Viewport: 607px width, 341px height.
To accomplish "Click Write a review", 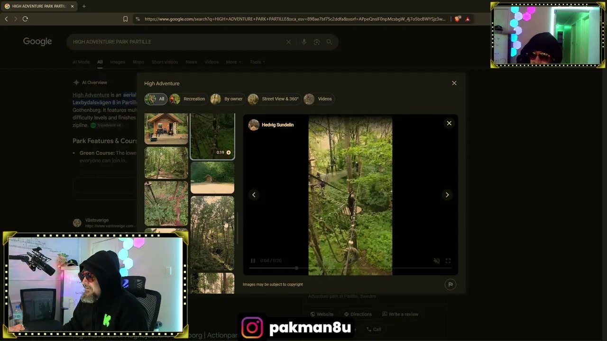I will pos(400,314).
